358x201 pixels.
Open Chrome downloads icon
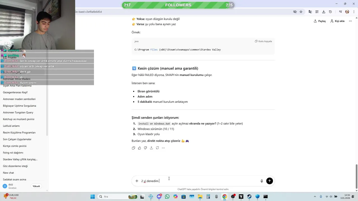point(324,12)
